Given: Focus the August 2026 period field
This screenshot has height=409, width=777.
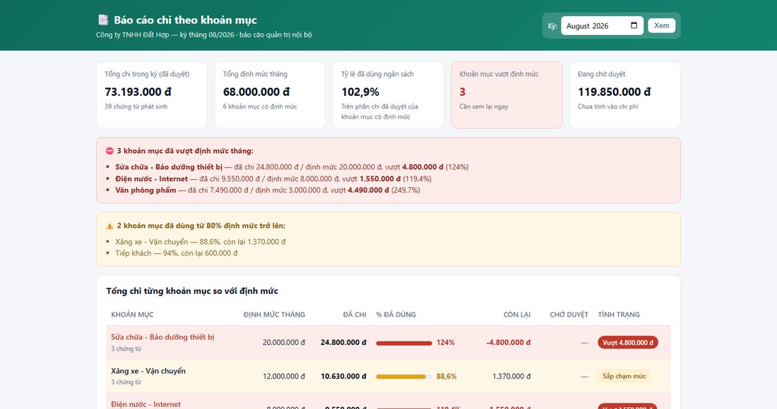Looking at the screenshot, I should [602, 25].
